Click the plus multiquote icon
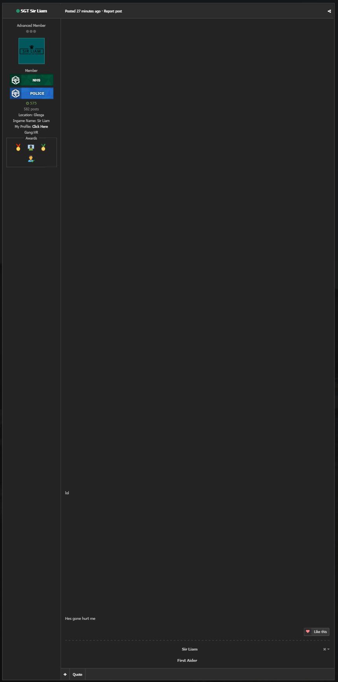The width and height of the screenshot is (338, 682). (65, 674)
